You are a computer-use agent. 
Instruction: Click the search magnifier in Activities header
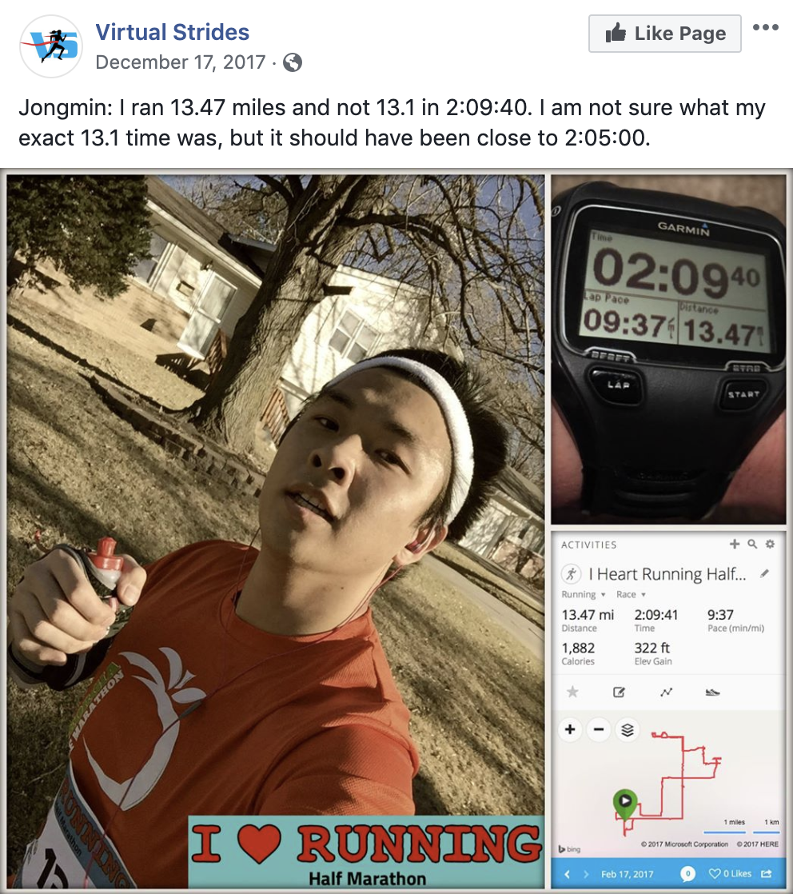point(752,544)
